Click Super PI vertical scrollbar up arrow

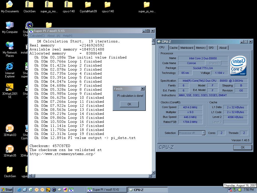point(153,40)
